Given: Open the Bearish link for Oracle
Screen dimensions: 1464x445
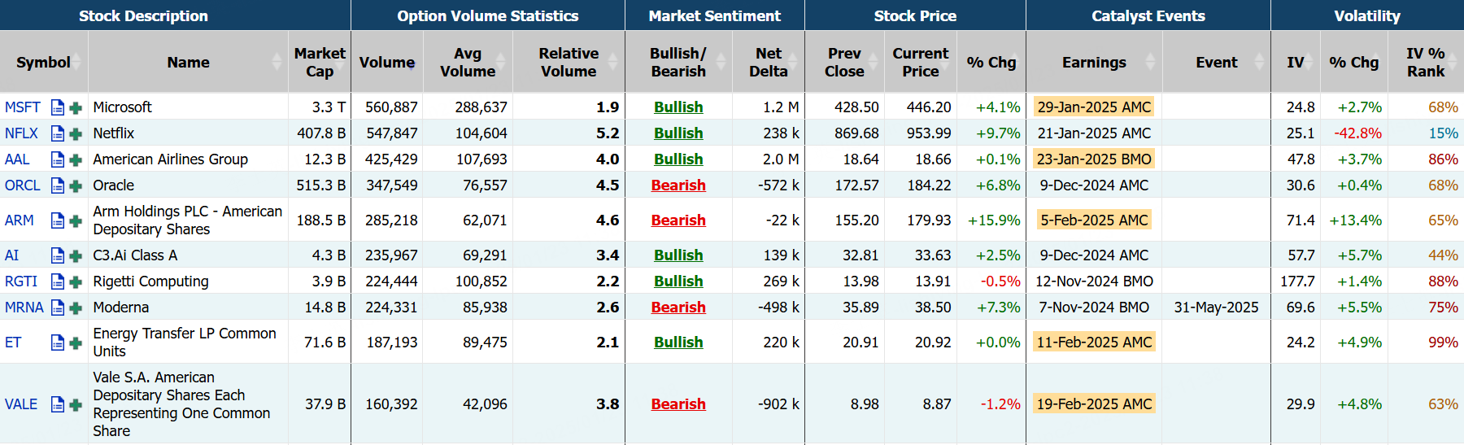Looking at the screenshot, I should pos(678,185).
